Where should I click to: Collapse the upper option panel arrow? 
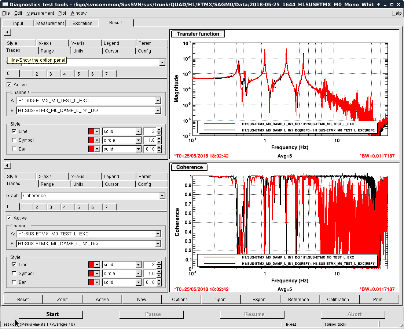tap(7, 33)
